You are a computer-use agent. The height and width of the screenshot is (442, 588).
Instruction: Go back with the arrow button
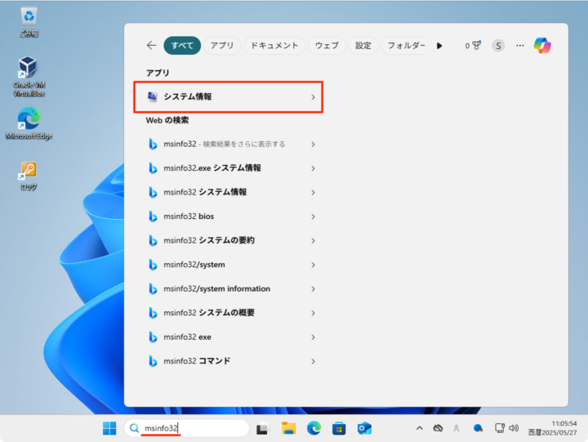[x=152, y=46]
